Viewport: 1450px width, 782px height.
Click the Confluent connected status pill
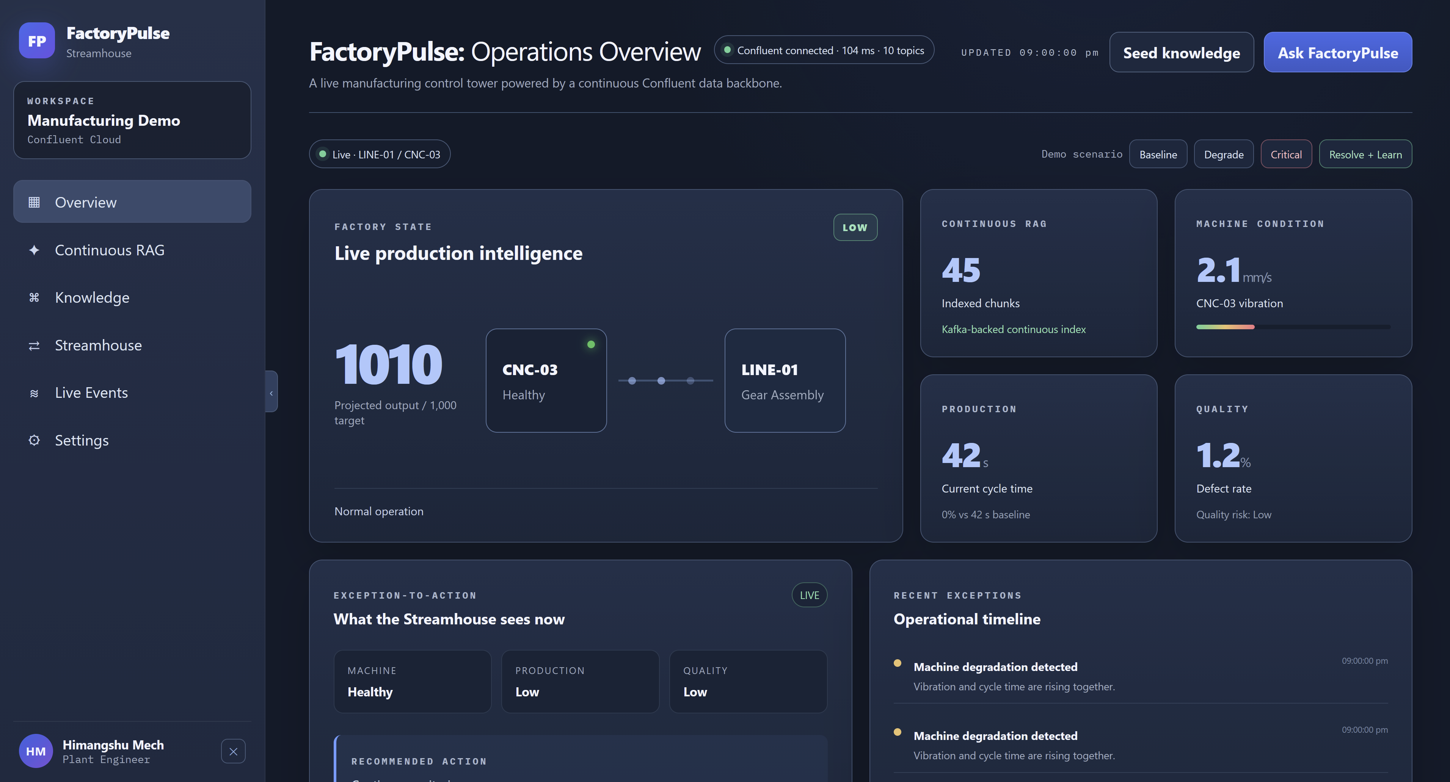pos(824,51)
